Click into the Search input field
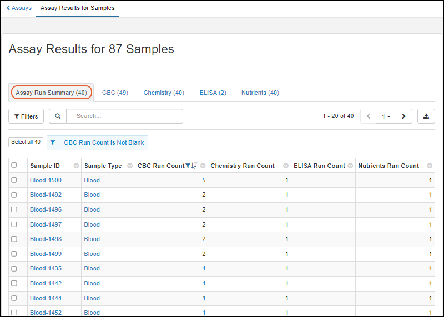The image size is (444, 317). click(125, 116)
